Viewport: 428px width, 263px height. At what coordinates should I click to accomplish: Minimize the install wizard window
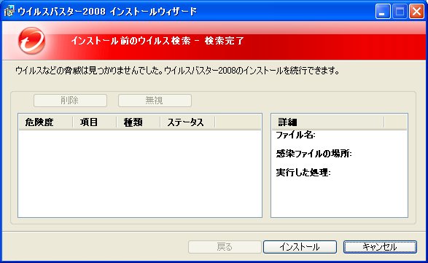[382, 12]
